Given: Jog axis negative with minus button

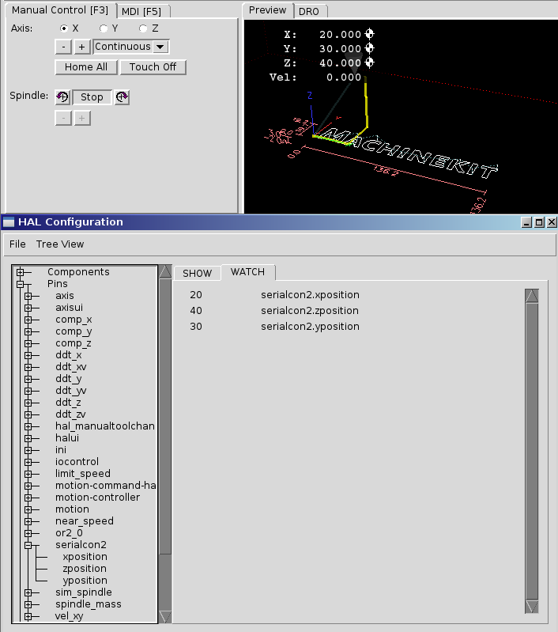Looking at the screenshot, I should click(x=63, y=47).
